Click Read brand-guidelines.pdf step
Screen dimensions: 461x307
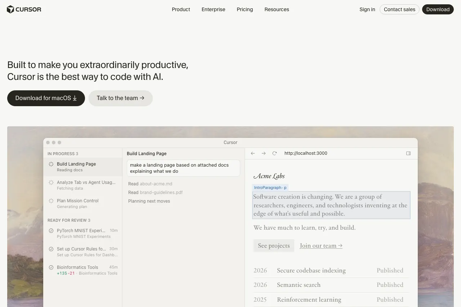tap(155, 193)
